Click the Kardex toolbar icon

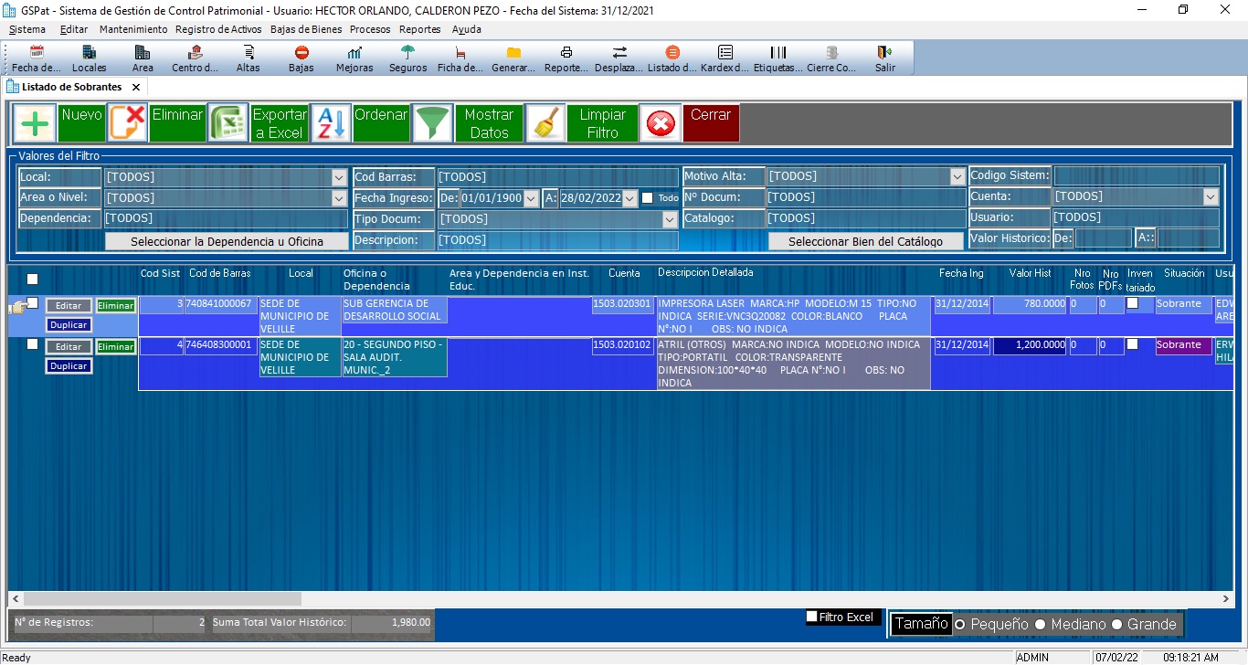[x=725, y=58]
